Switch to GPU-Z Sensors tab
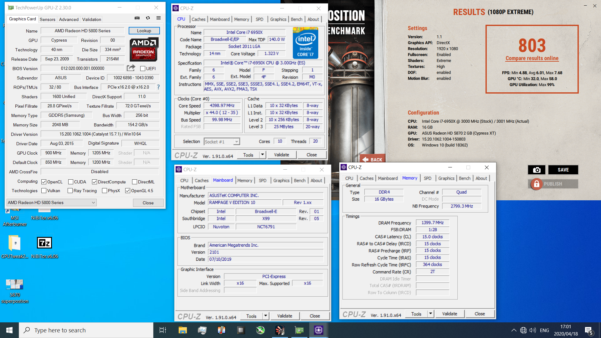Viewport: 601px width, 338px height. point(47,19)
